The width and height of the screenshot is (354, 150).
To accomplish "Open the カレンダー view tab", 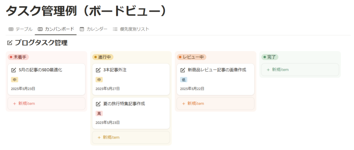I will pyautogui.click(x=93, y=29).
